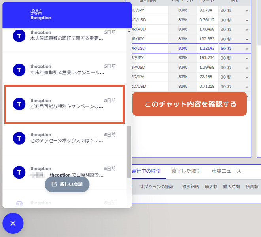This screenshot has width=261, height=237.
Task: Select rate 77.465 cell
Action: [x=208, y=77]
